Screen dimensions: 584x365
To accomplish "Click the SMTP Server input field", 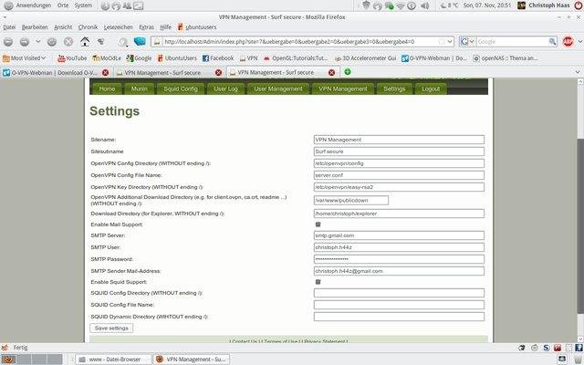I will 399,235.
